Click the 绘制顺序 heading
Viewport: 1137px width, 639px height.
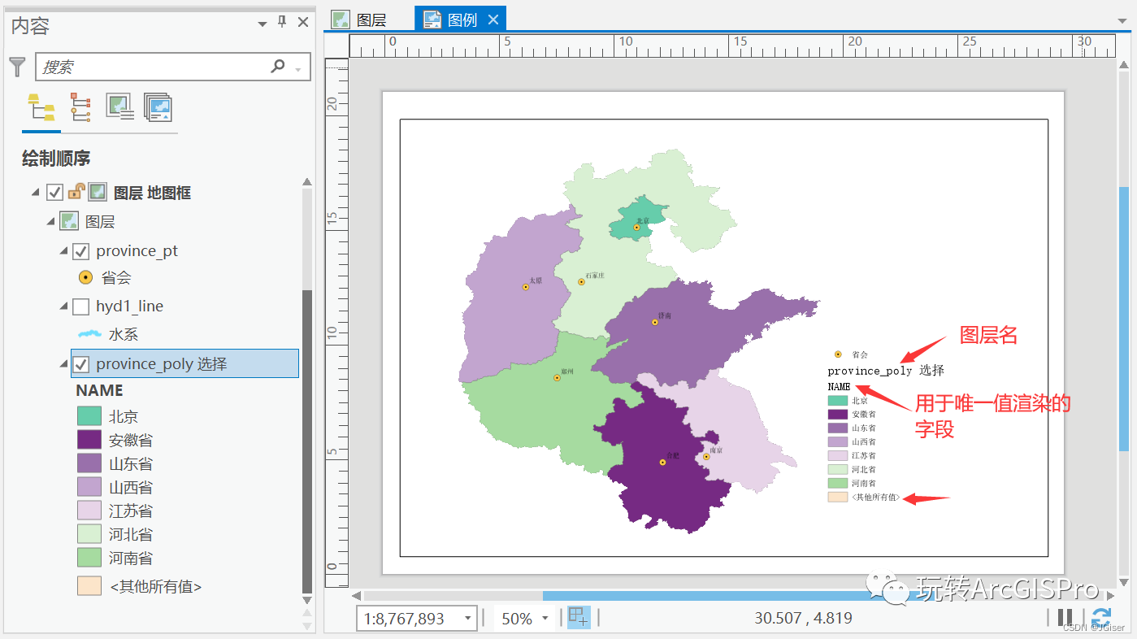(x=56, y=159)
